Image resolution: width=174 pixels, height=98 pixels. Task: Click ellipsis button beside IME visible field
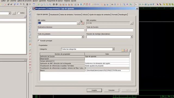[78, 23]
